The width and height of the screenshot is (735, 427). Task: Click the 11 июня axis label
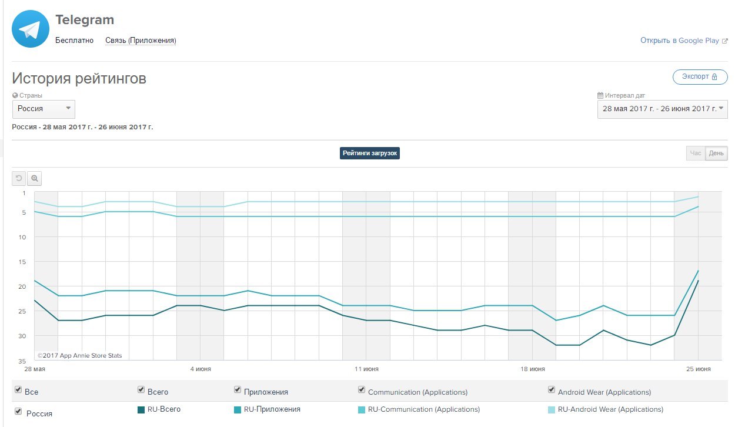click(x=366, y=369)
